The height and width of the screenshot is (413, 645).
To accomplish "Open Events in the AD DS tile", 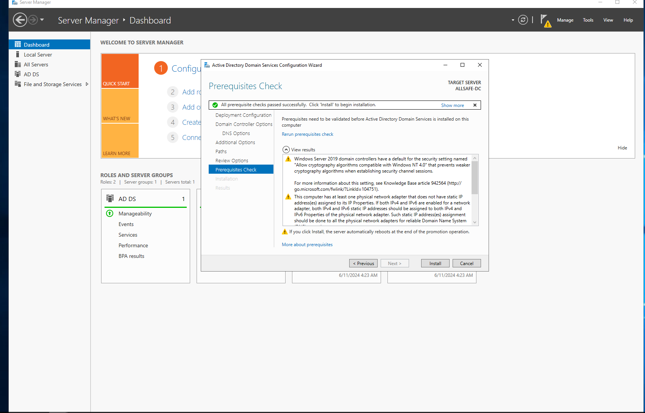I will [126, 224].
